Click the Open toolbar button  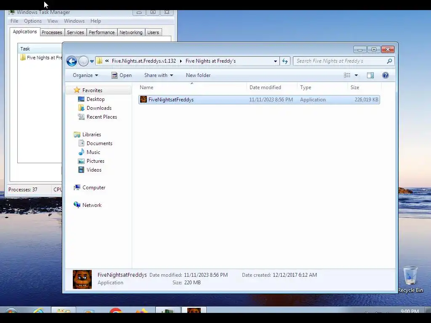(x=122, y=75)
